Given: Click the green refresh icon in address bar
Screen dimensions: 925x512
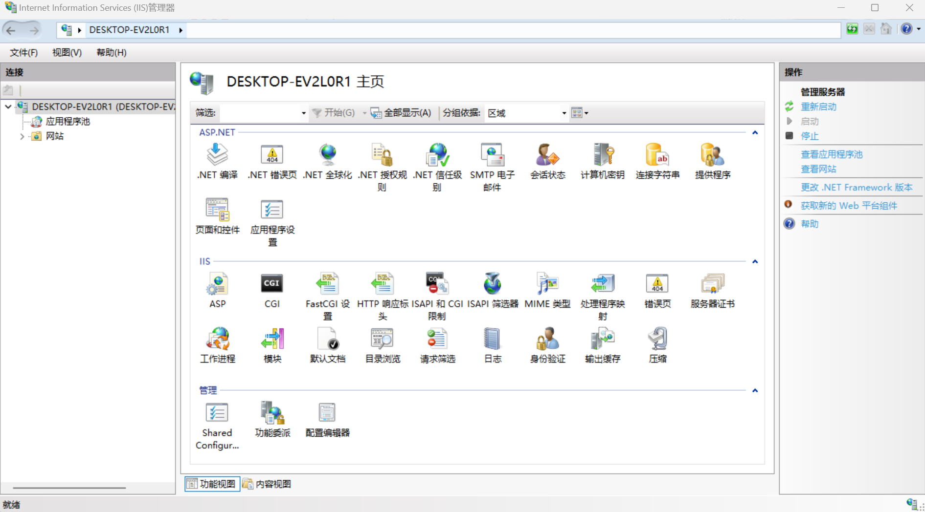Looking at the screenshot, I should tap(852, 29).
